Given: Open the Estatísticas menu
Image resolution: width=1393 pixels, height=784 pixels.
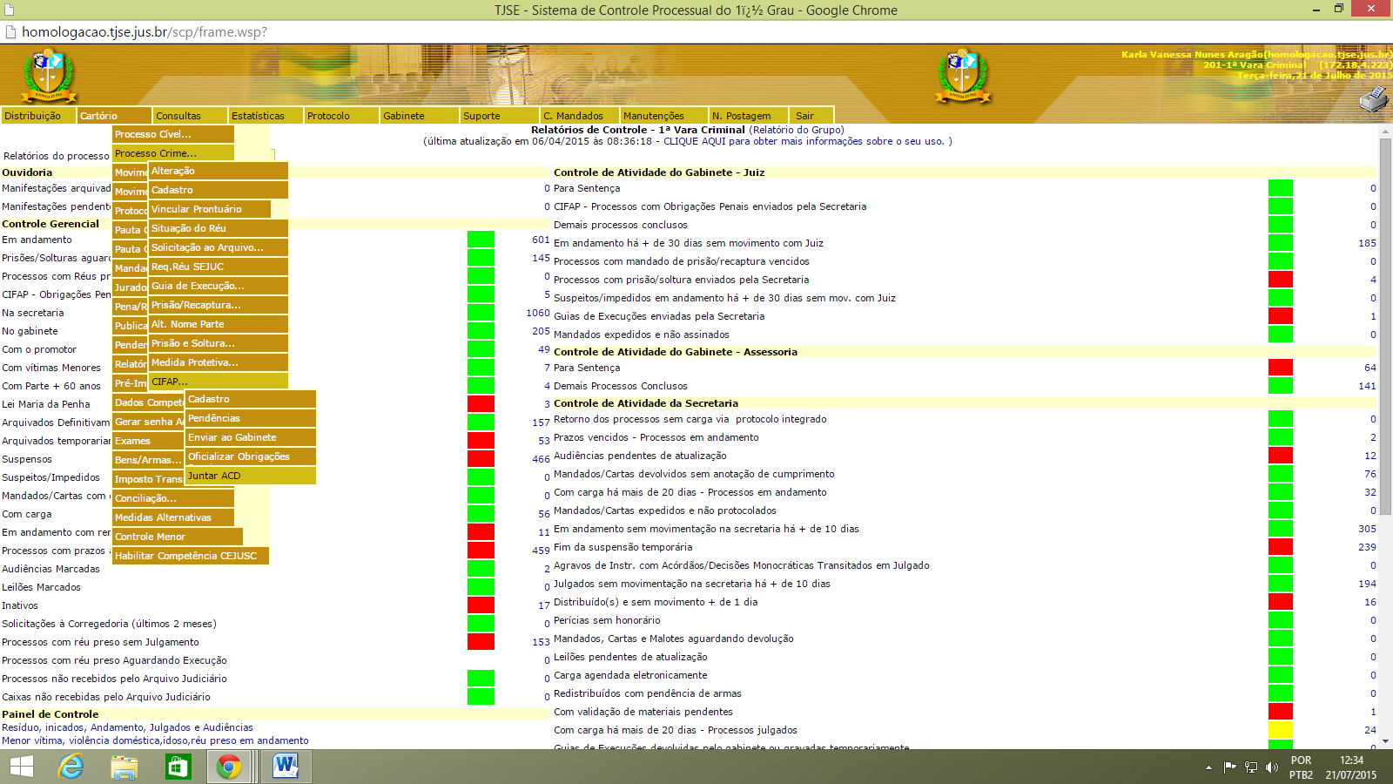Looking at the screenshot, I should (266, 116).
